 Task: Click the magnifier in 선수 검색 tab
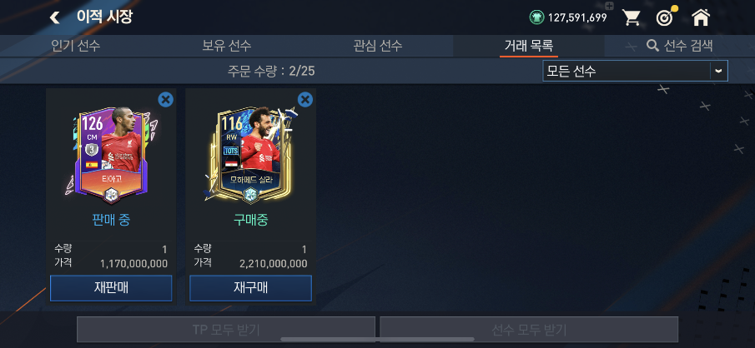point(652,46)
